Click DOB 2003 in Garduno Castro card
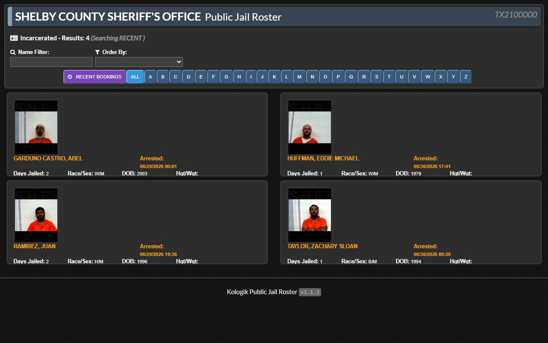 (x=134, y=173)
